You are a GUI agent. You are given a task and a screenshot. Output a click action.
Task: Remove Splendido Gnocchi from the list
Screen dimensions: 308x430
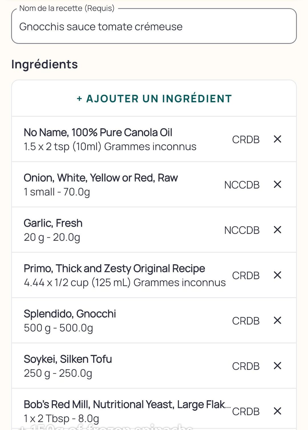(x=277, y=320)
